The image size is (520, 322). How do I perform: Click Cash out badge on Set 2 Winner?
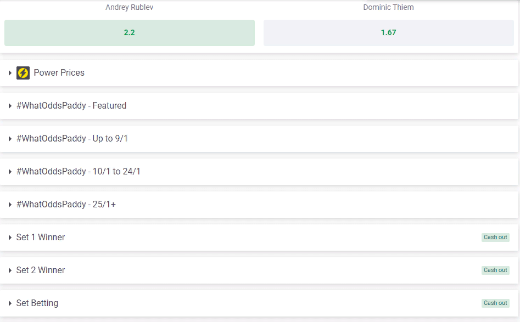495,270
